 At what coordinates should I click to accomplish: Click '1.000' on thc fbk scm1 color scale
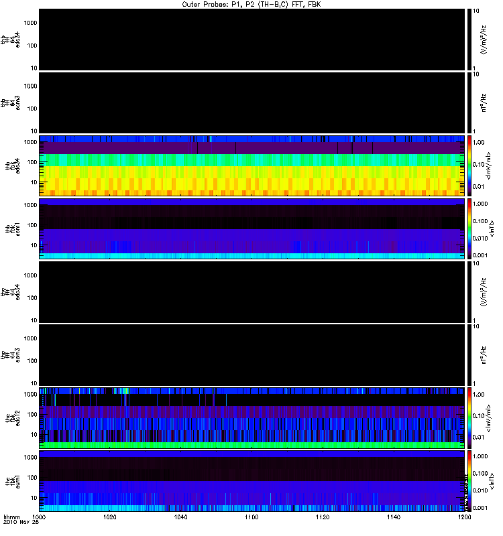480,456
